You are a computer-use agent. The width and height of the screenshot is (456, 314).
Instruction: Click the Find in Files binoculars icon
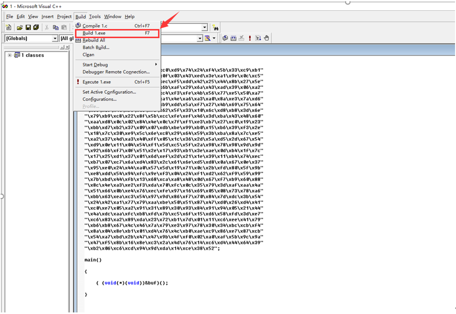(215, 28)
